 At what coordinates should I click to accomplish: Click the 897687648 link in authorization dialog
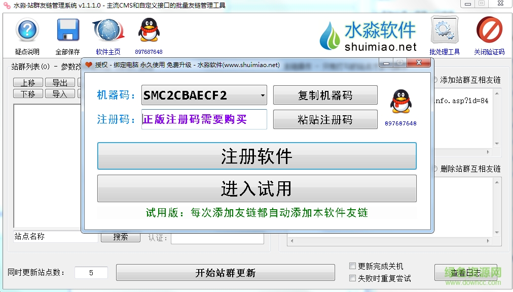401,123
